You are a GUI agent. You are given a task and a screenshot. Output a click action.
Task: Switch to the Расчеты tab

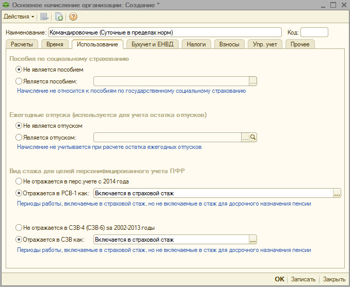(x=22, y=44)
